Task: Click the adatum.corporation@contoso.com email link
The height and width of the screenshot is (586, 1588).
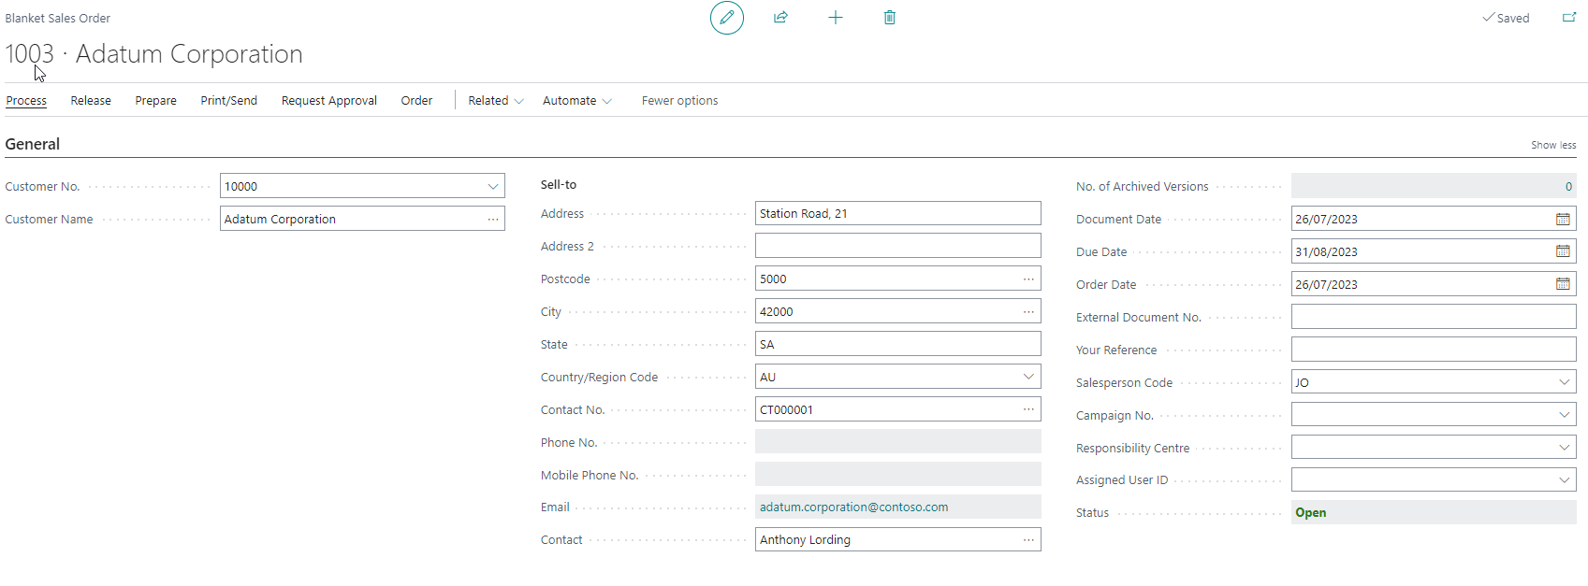Action: tap(853, 507)
